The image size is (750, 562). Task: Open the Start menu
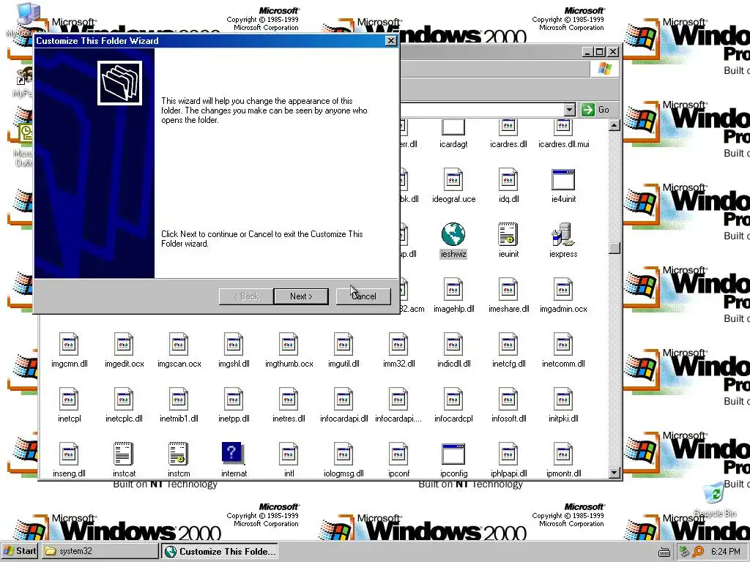[x=20, y=551]
